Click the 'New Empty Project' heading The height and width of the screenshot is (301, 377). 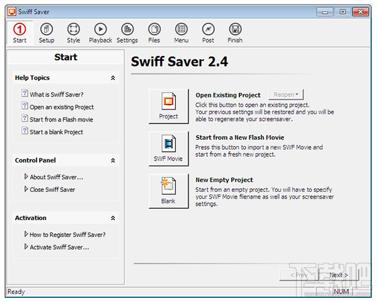[224, 180]
